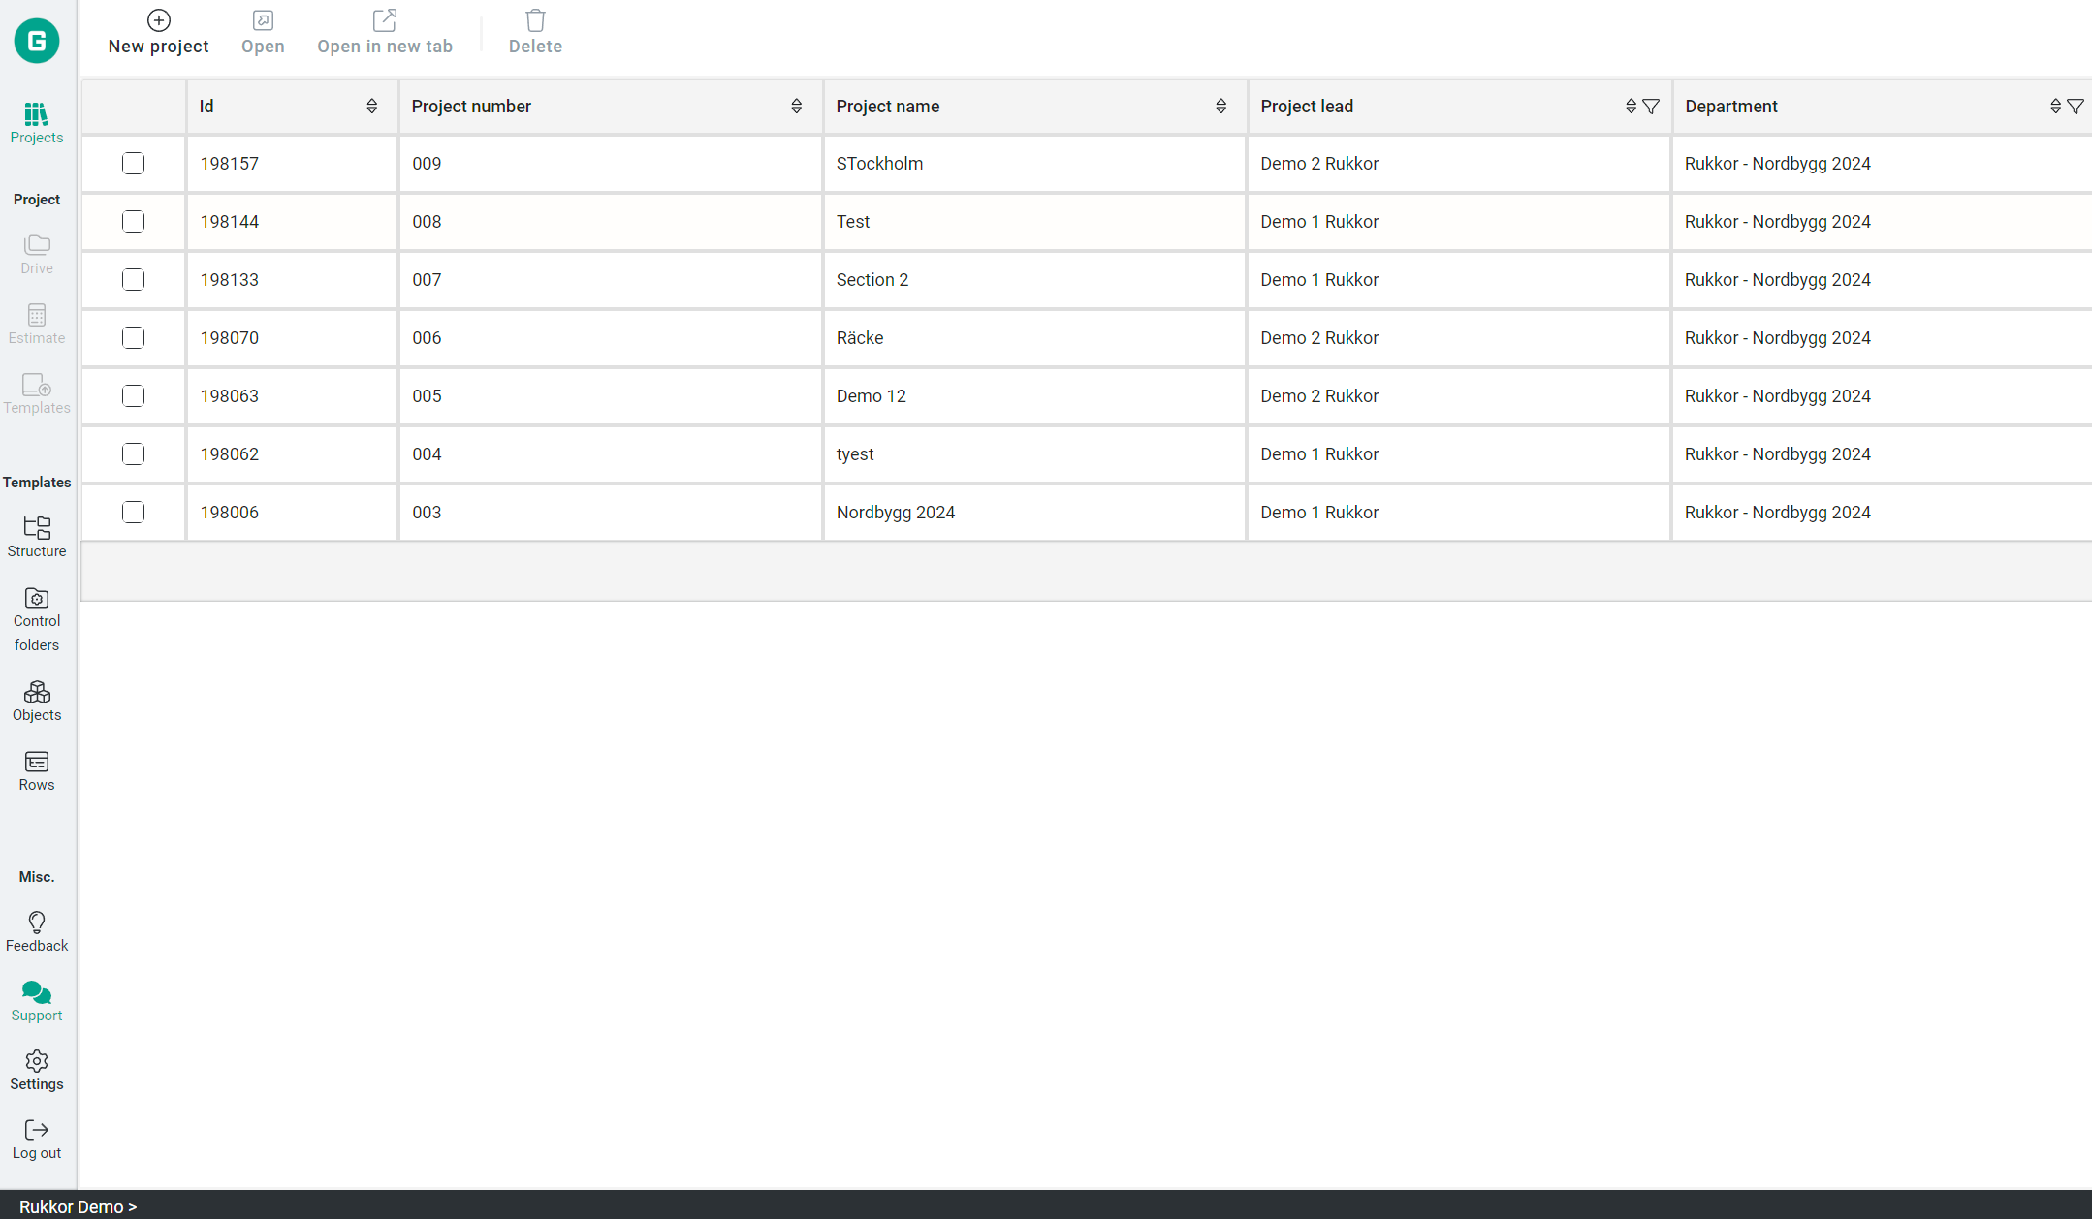Sort by Project number arrows
The width and height of the screenshot is (2092, 1219).
tap(797, 107)
